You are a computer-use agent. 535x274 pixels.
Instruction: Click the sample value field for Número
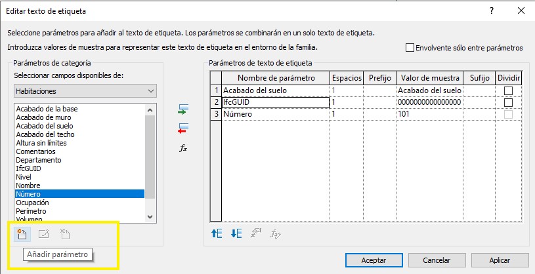tap(429, 114)
